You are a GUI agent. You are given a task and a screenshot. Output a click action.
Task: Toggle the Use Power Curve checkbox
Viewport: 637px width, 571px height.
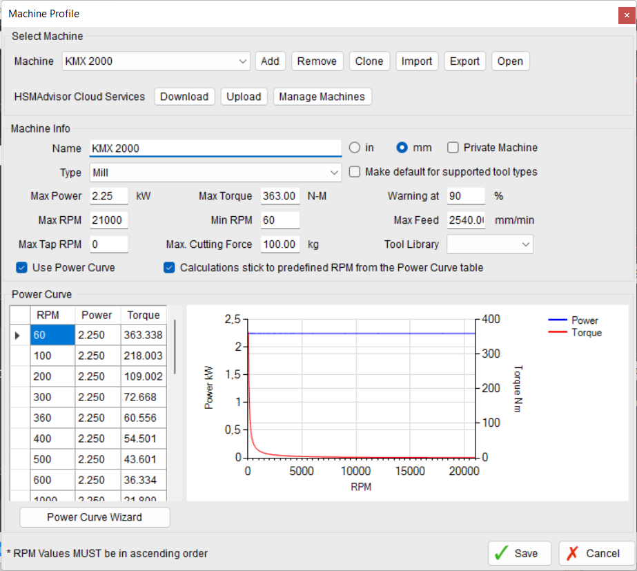pos(21,267)
